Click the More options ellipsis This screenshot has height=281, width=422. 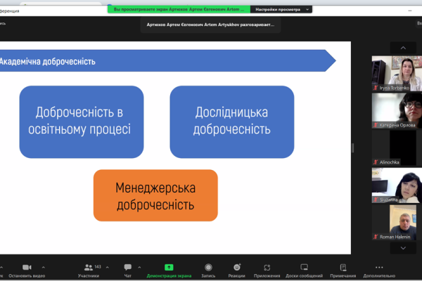tap(380, 268)
